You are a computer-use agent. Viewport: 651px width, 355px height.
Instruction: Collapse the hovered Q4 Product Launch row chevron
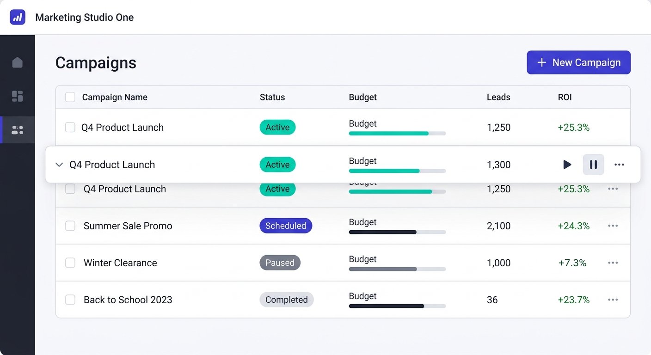(59, 165)
